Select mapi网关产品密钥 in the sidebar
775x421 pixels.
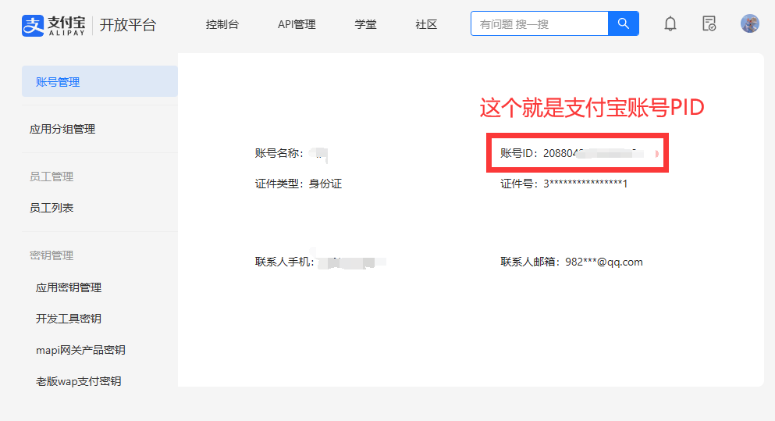pos(80,350)
